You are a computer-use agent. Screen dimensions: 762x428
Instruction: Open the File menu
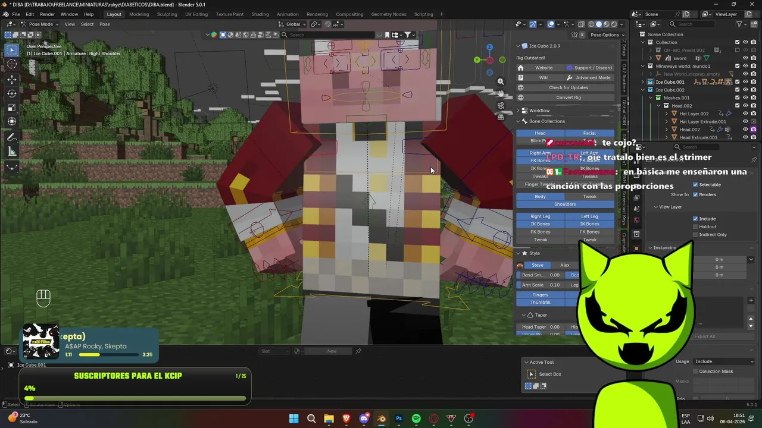[x=16, y=14]
